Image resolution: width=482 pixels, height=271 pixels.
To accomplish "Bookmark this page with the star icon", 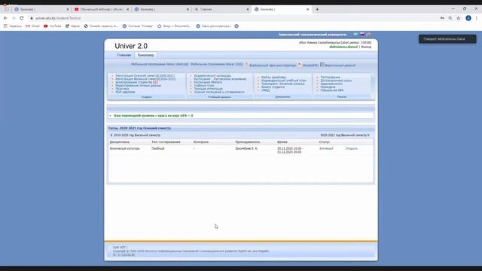I will coord(459,18).
